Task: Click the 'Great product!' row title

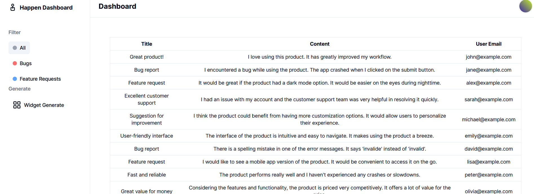Action: coord(147,57)
